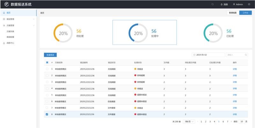The height and width of the screenshot is (128, 255).
Task: Click the orange status dot in row 4
Action: click(x=135, y=89)
